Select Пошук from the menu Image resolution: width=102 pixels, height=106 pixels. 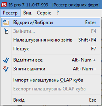(x=51, y=49)
